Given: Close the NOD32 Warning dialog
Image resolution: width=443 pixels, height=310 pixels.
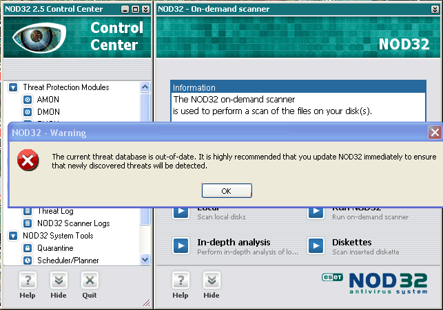Looking at the screenshot, I should (x=435, y=132).
